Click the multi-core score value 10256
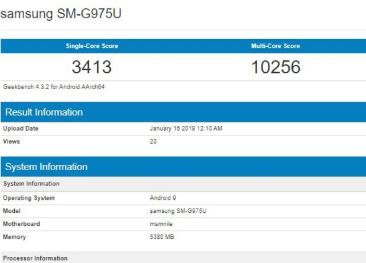The image size is (366, 263). click(276, 67)
